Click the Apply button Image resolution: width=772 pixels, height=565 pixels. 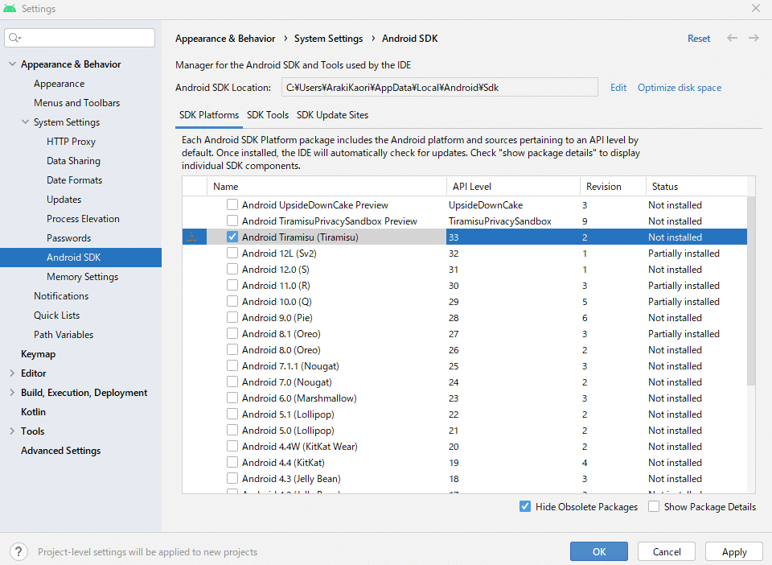pos(734,551)
